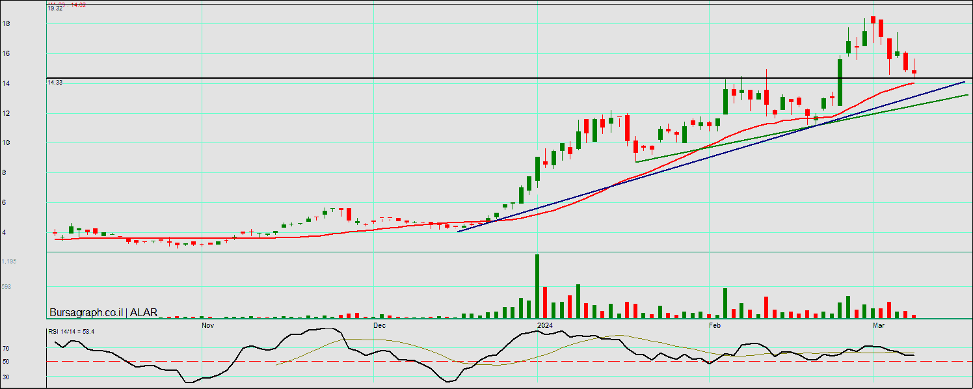Click right end of green trendline

pyautogui.click(x=966, y=95)
